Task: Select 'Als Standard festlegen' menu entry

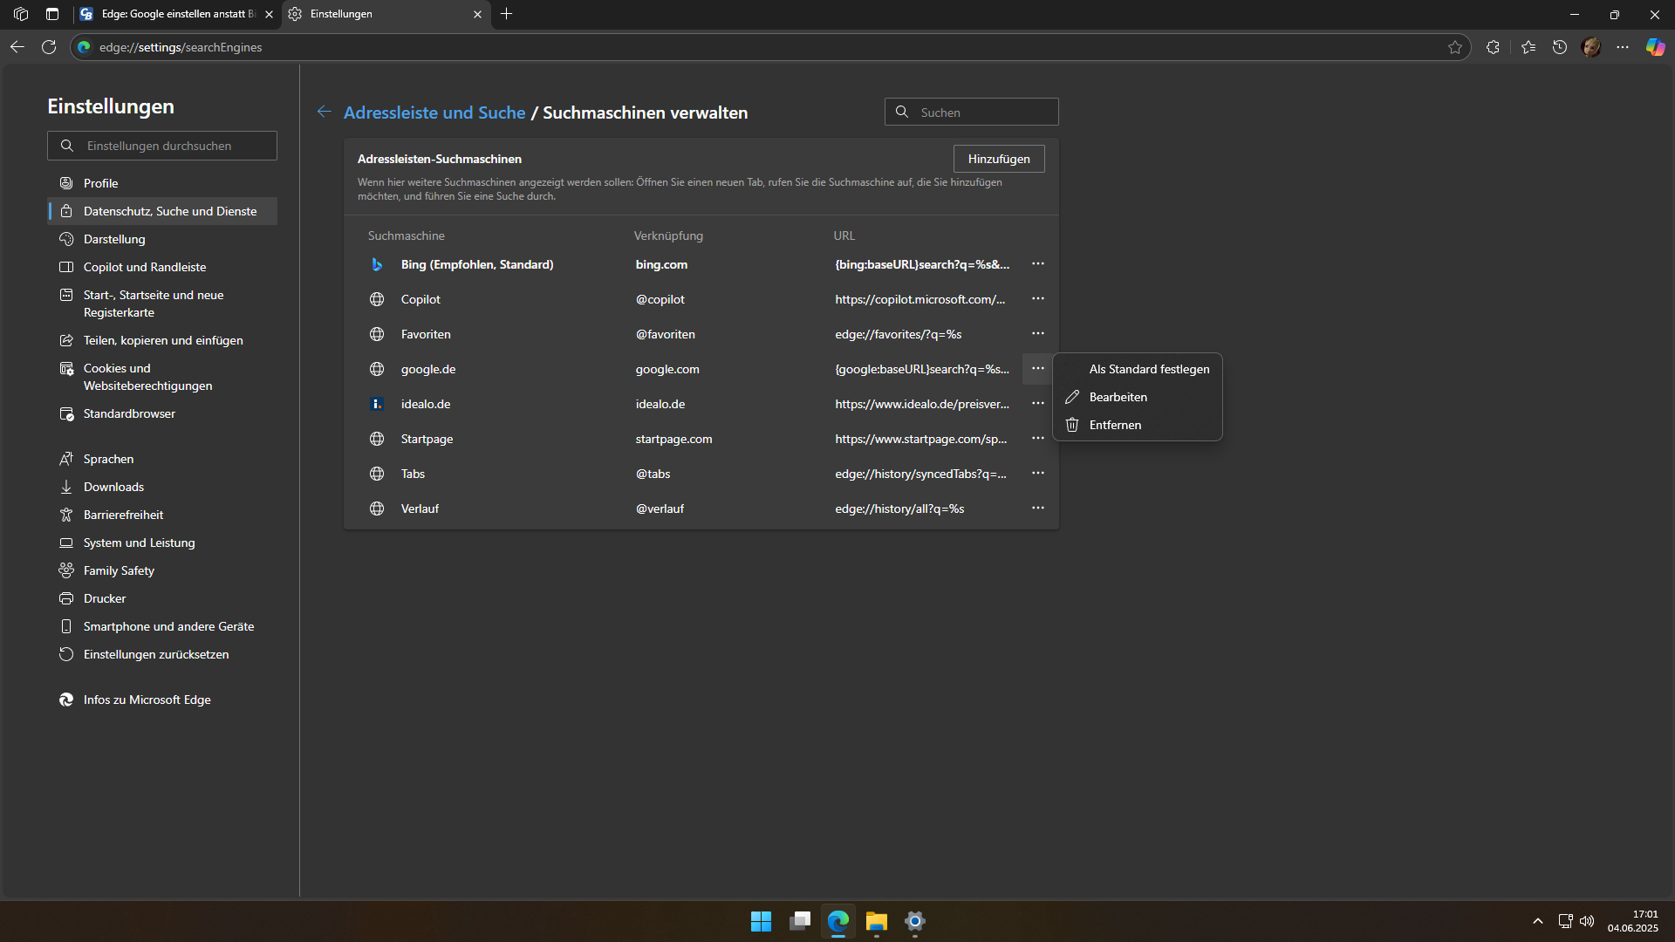Action: pyautogui.click(x=1148, y=369)
